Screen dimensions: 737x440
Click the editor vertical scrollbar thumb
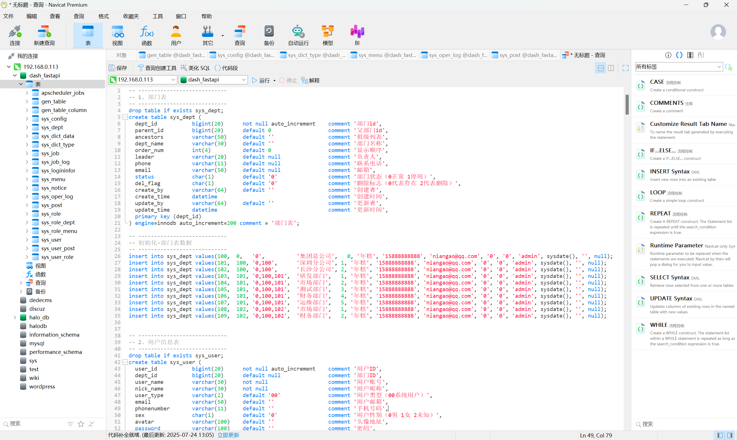click(x=627, y=104)
